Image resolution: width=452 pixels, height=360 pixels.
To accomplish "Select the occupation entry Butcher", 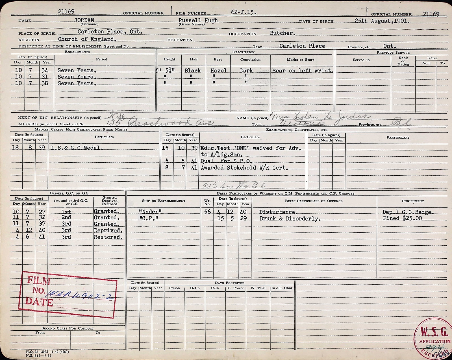I will click(282, 33).
